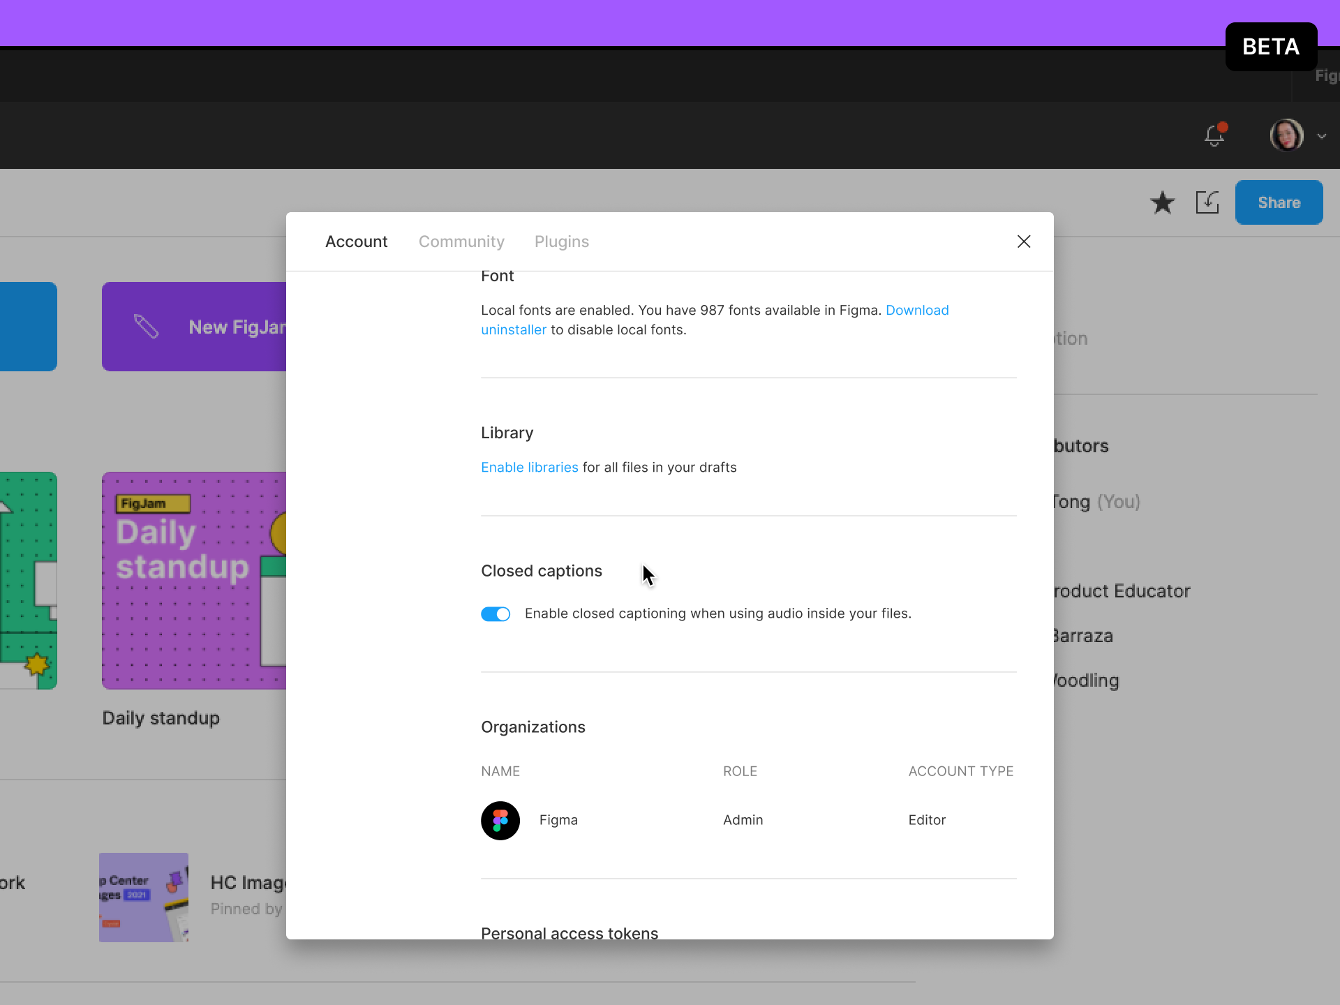Select the Account tab
Viewport: 1340px width, 1005px height.
(x=356, y=241)
